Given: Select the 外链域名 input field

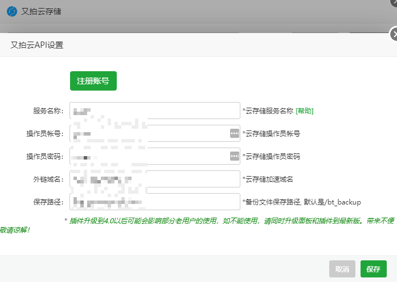Looking at the screenshot, I should click(155, 179).
